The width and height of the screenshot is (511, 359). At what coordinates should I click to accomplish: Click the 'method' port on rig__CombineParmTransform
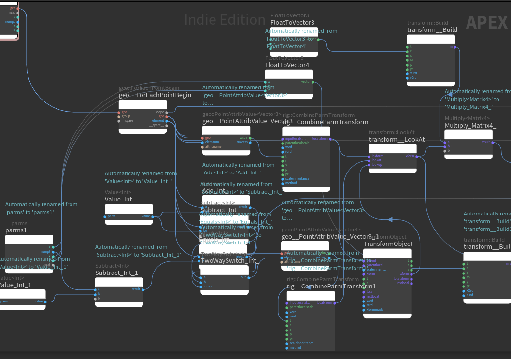coord(283,183)
